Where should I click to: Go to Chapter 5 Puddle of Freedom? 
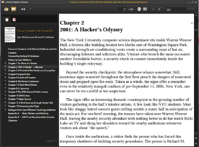[x=22, y=78]
